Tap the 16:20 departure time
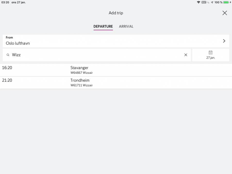This screenshot has width=232, height=174. (x=7, y=68)
